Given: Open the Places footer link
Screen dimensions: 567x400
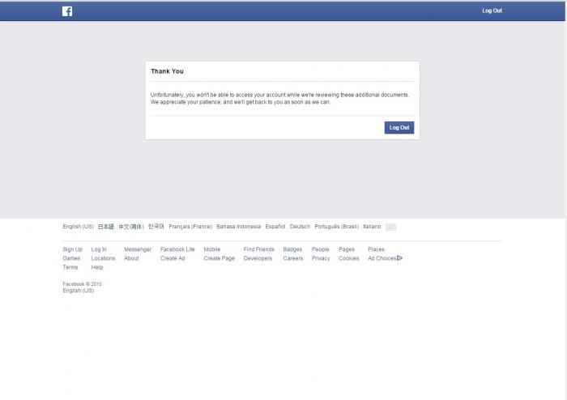Looking at the screenshot, I should click(376, 249).
